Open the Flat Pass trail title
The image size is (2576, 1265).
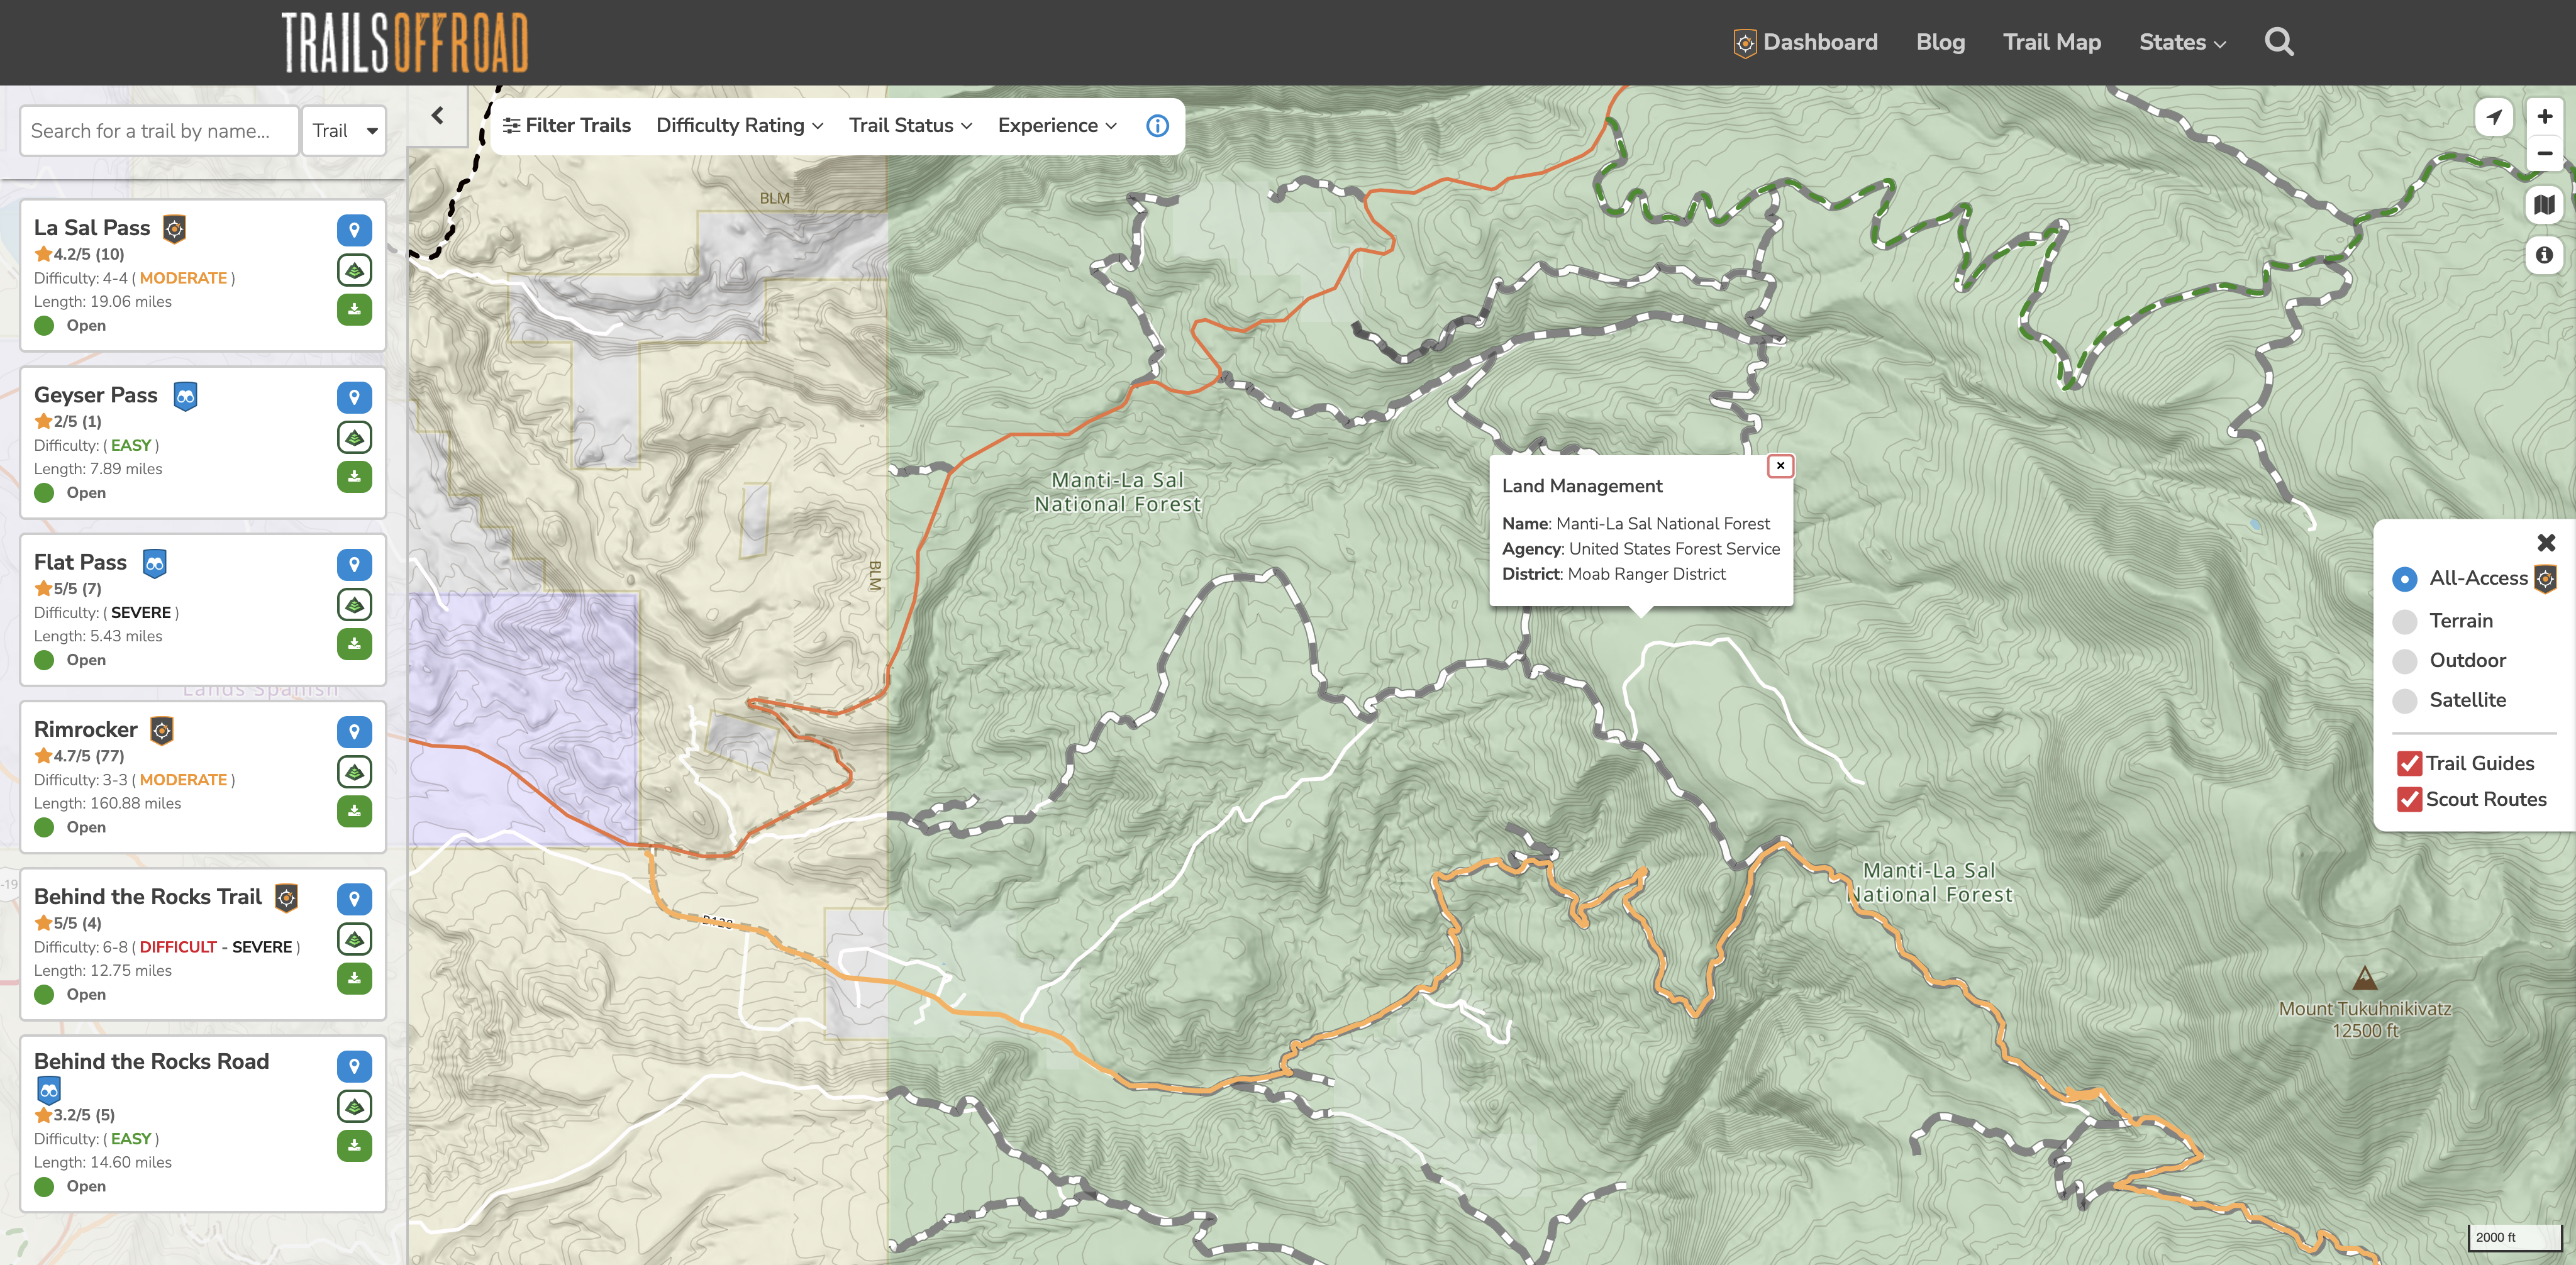[80, 562]
